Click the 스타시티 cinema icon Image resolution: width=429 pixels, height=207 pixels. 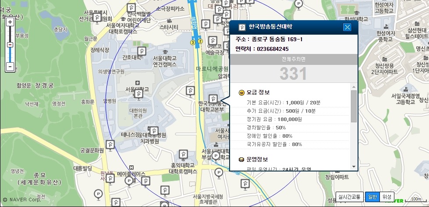169,21
